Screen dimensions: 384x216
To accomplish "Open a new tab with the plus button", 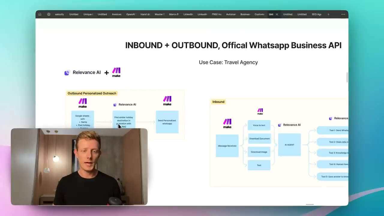I will coord(328,14).
